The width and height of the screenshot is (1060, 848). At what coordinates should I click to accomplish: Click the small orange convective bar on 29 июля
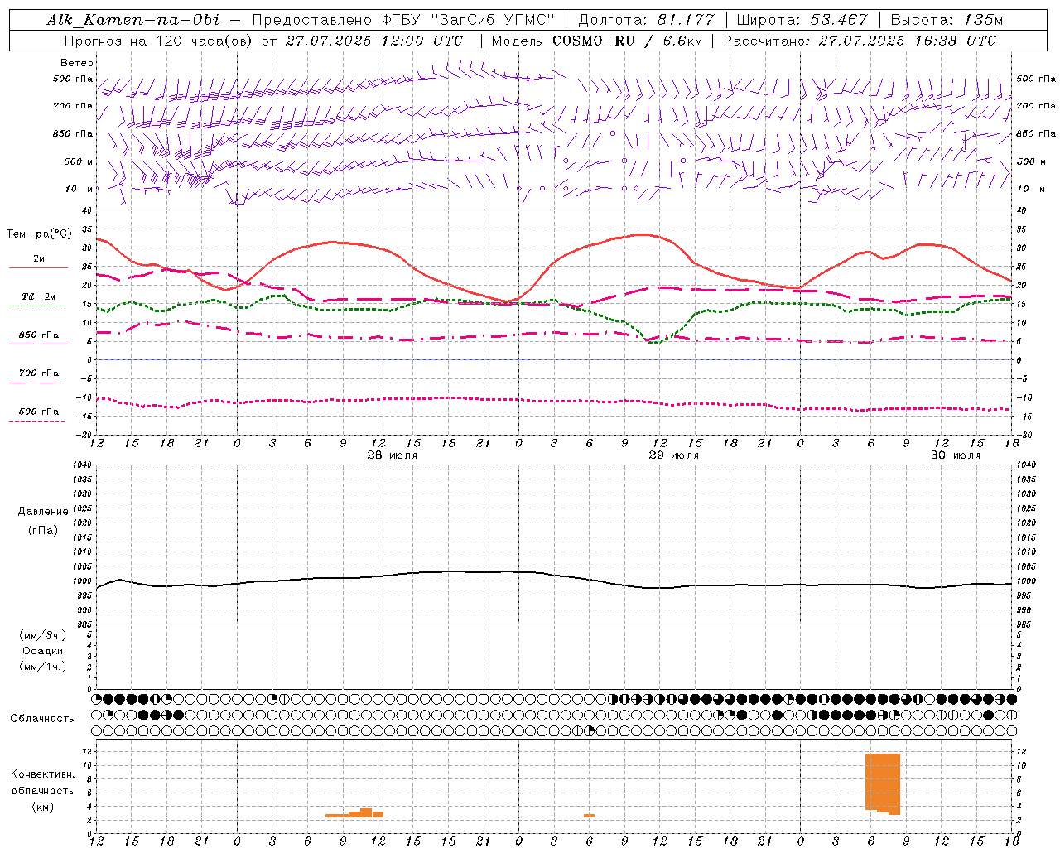589,816
